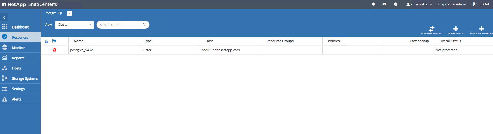This screenshot has height=134, width=493.
Task: Click the Resources shield icon
Action: click(x=5, y=37)
